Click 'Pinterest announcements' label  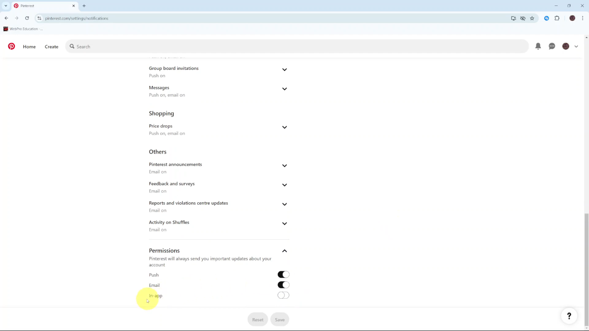(175, 164)
